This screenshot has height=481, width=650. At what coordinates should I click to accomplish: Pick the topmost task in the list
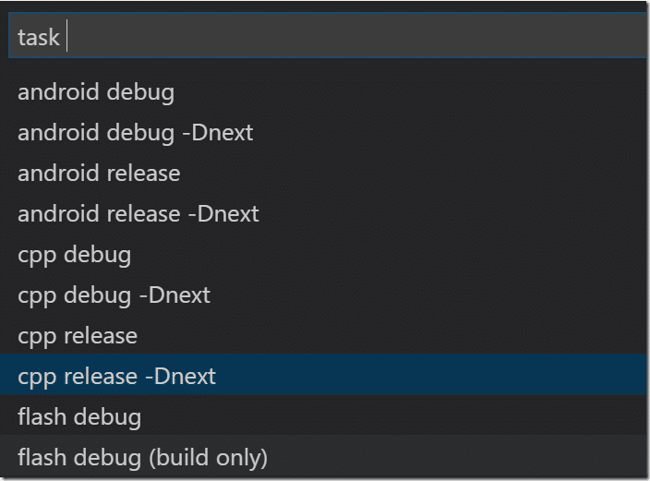pos(323,91)
